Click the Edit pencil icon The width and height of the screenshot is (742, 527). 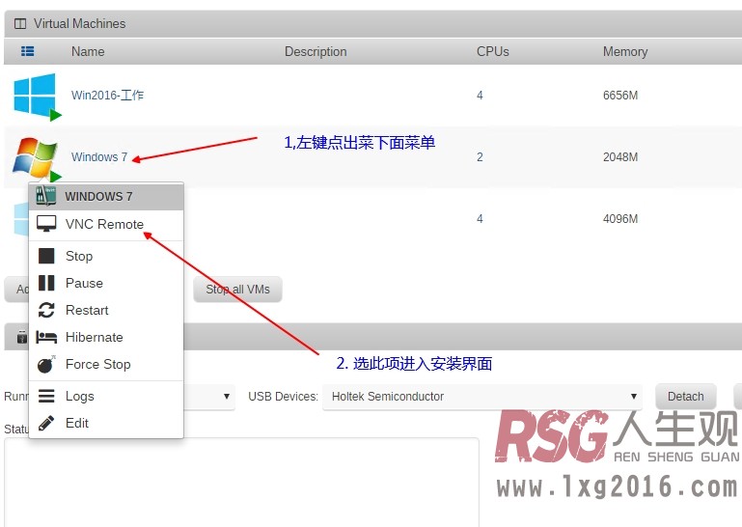pos(46,423)
